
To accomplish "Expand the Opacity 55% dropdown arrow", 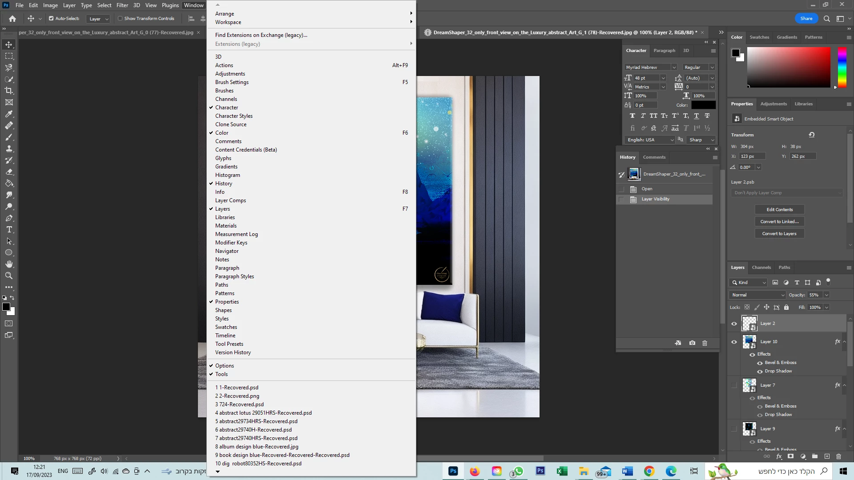I will [x=826, y=295].
